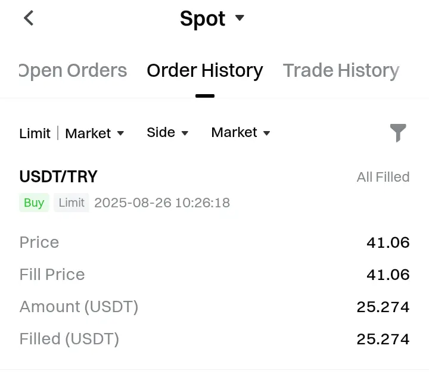Click the Filled (USDT) row
The image size is (429, 389).
[x=214, y=339]
